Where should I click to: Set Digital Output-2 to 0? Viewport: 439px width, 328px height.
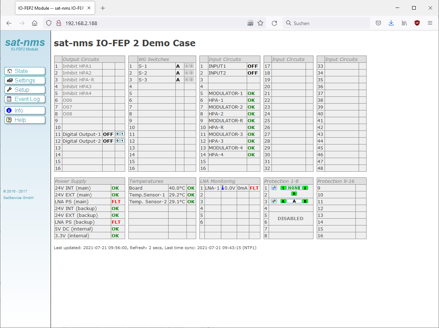point(118,141)
